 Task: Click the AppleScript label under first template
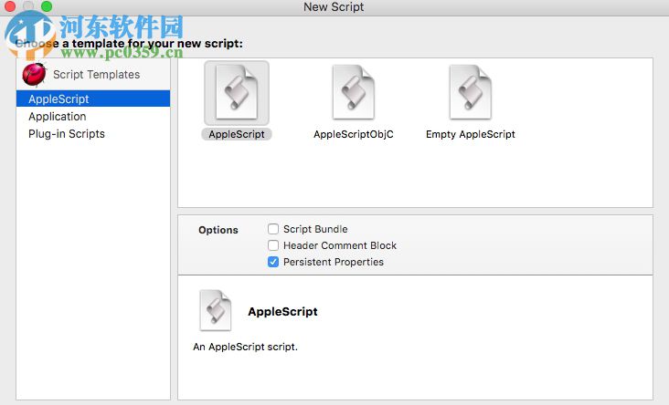[x=237, y=134]
